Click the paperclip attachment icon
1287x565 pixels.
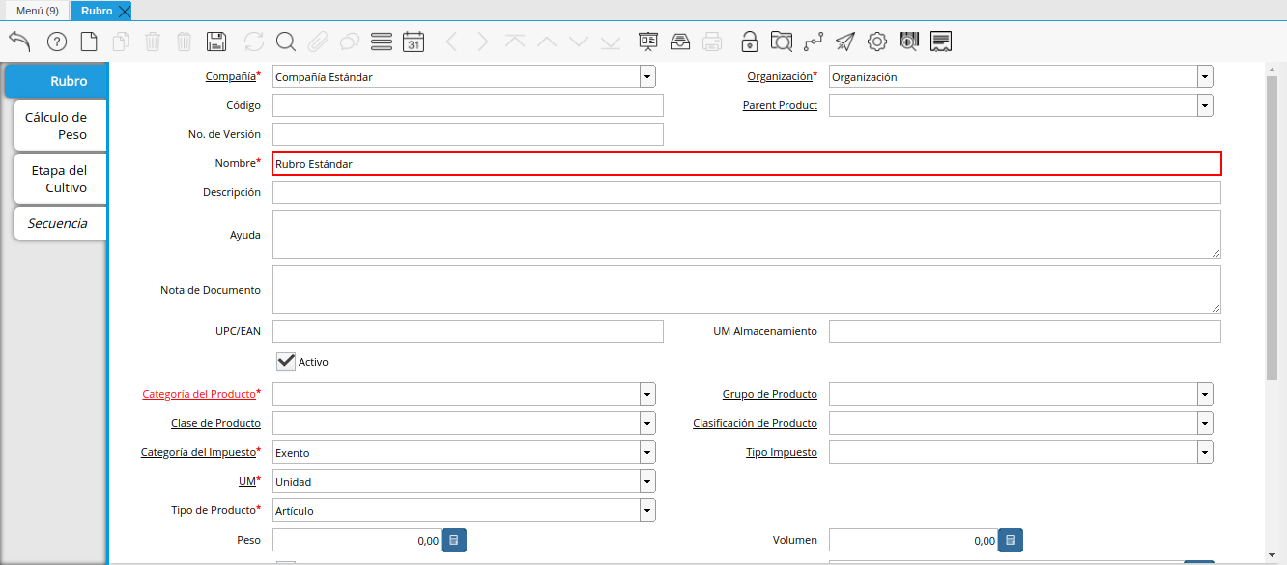(x=318, y=42)
